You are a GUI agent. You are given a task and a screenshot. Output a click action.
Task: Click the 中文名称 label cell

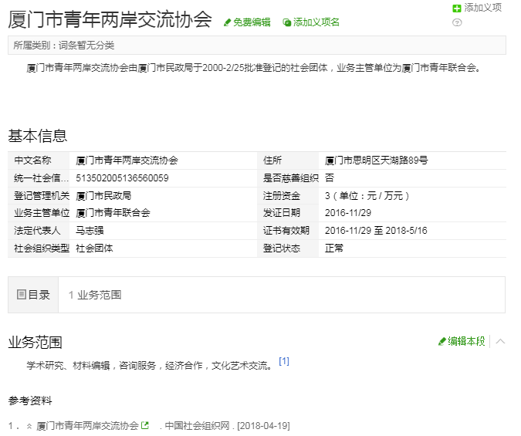[x=39, y=161]
